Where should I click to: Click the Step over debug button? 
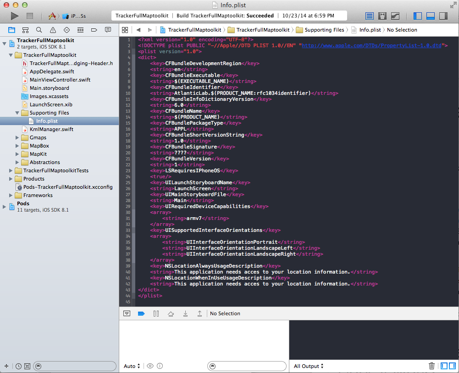pyautogui.click(x=171, y=313)
